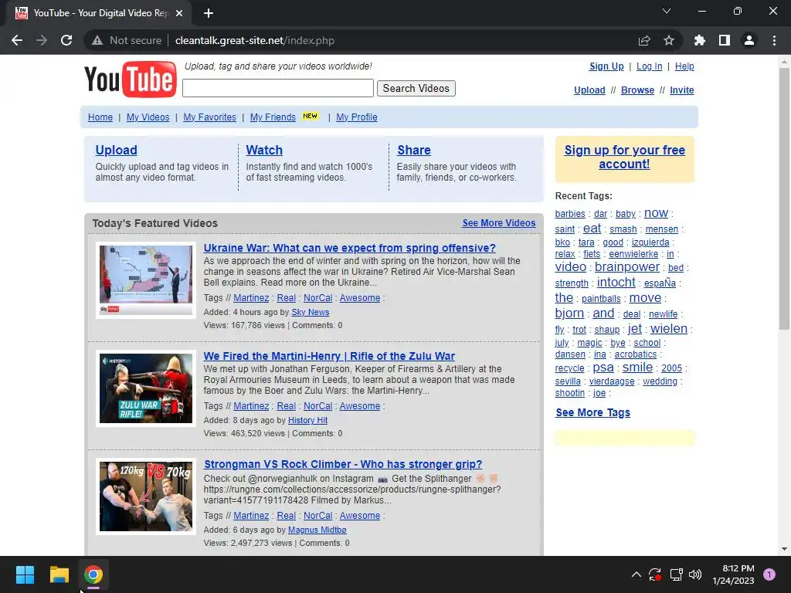Reload the page with the refresh icon

coord(66,40)
